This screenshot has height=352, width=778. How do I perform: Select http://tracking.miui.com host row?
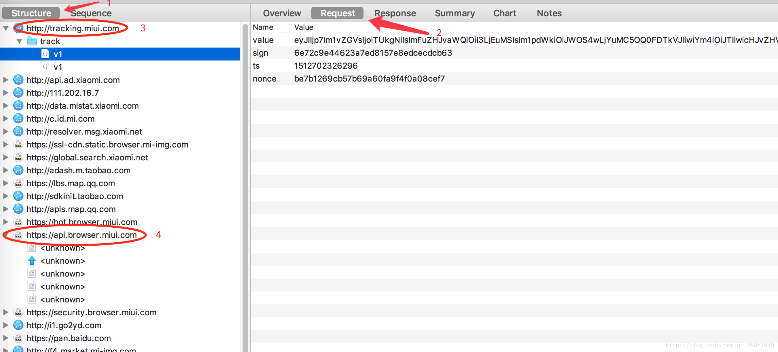120,28
